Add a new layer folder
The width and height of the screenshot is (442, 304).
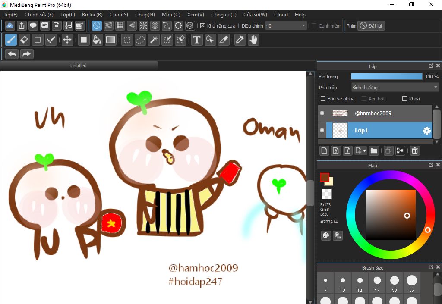tap(374, 150)
